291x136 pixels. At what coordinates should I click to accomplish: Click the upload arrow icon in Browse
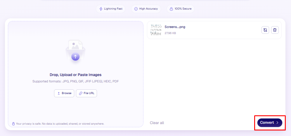coord(58,93)
